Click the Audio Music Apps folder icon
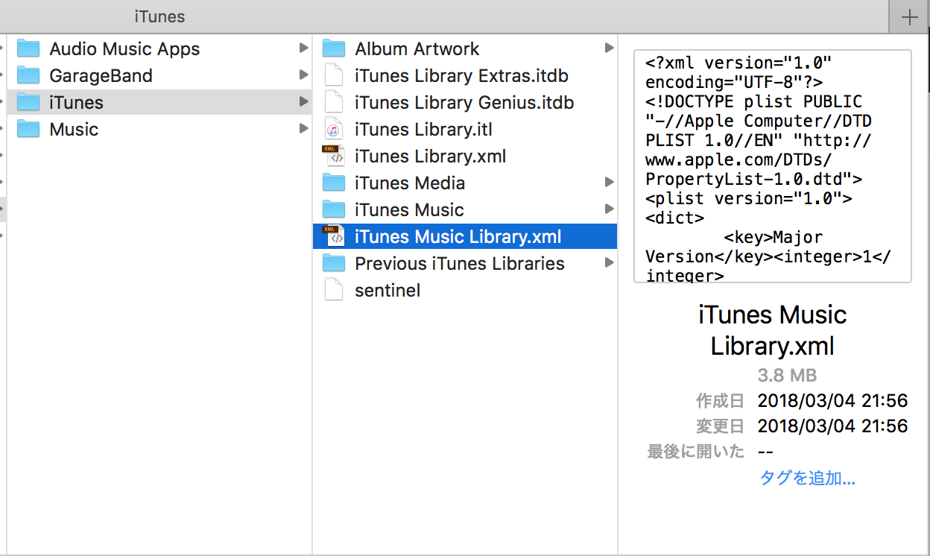Viewport: 930px width, 556px height. coord(28,49)
